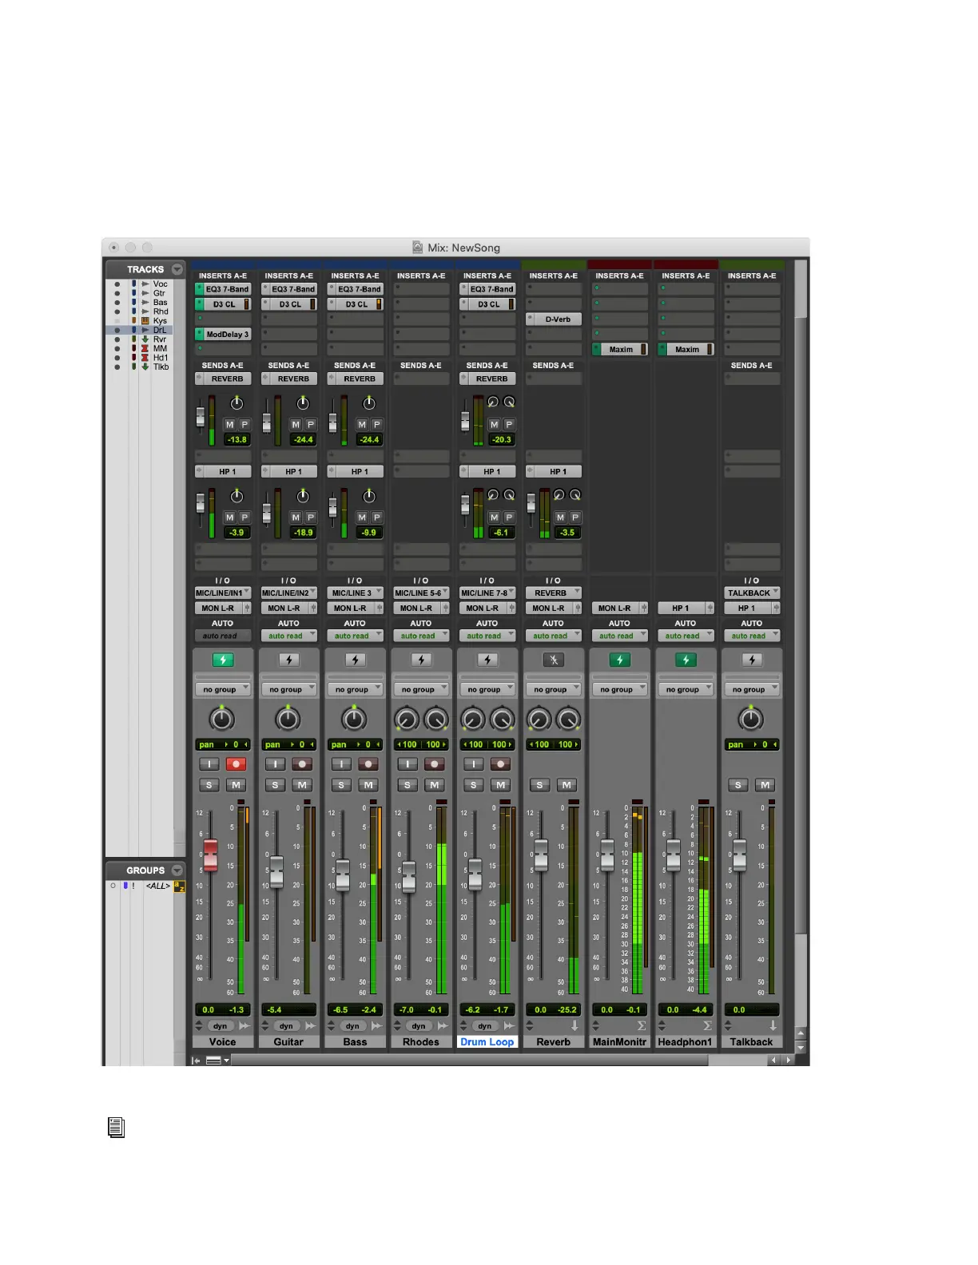The image size is (978, 1265).
Task: Click the Voice track volume fader
Action: [210, 855]
